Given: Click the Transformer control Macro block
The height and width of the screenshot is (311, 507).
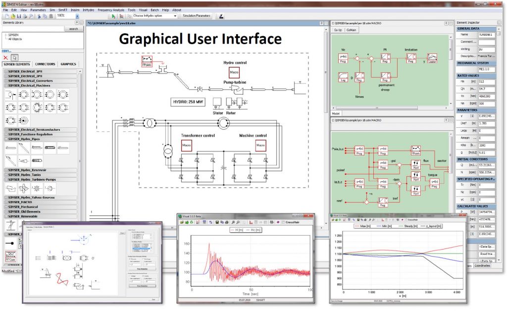Looking at the screenshot, I should pyautogui.click(x=173, y=145).
